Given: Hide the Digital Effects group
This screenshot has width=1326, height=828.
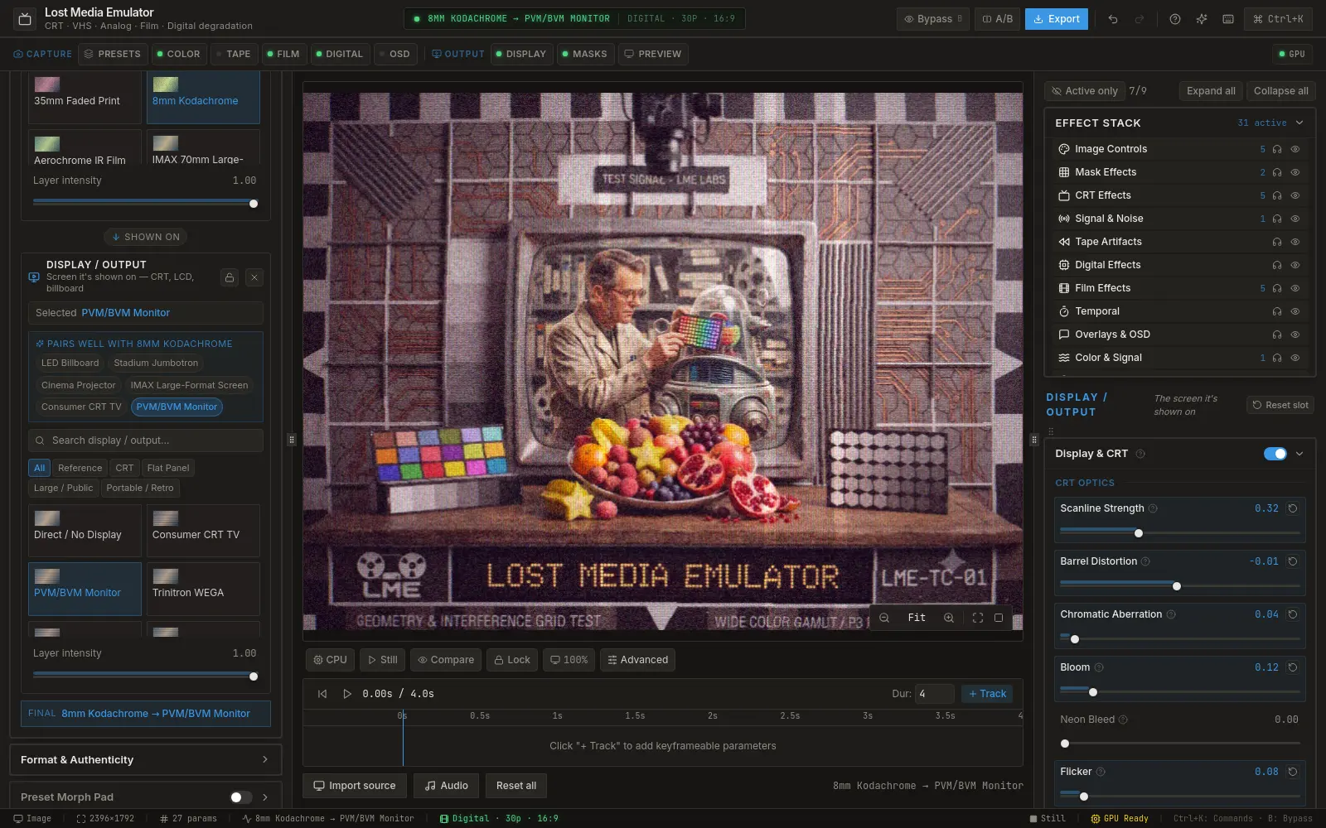Looking at the screenshot, I should click(x=1295, y=265).
